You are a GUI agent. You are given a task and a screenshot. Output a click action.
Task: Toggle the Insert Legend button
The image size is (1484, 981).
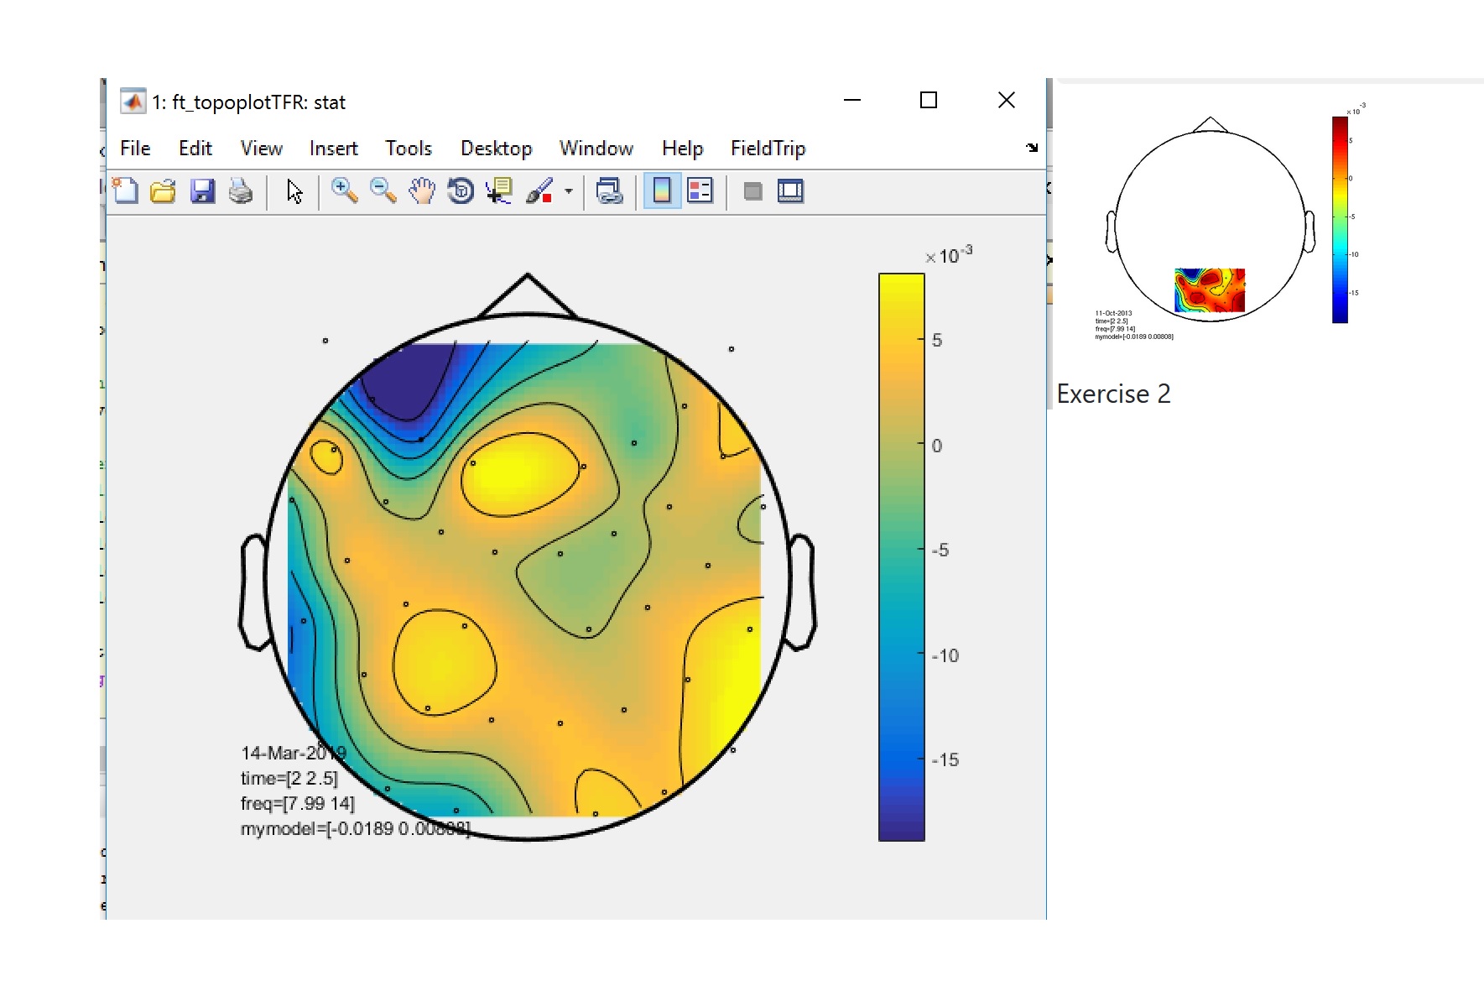click(x=700, y=191)
